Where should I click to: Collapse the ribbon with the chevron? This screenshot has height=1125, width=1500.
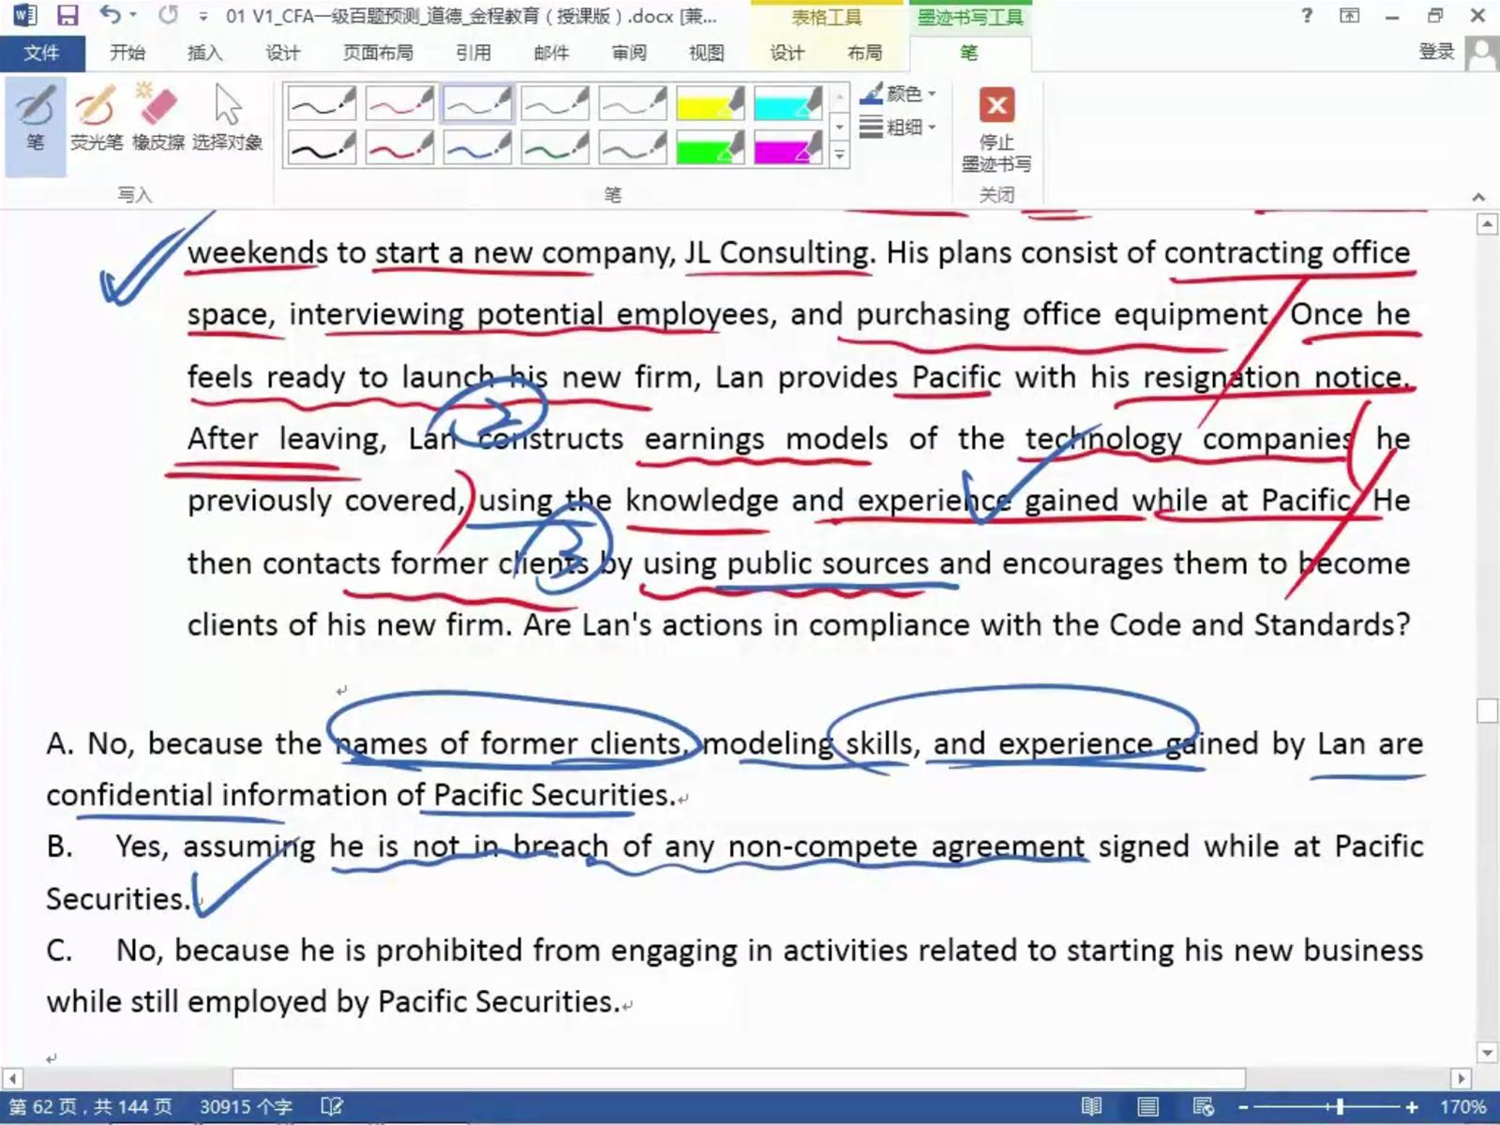(1478, 197)
